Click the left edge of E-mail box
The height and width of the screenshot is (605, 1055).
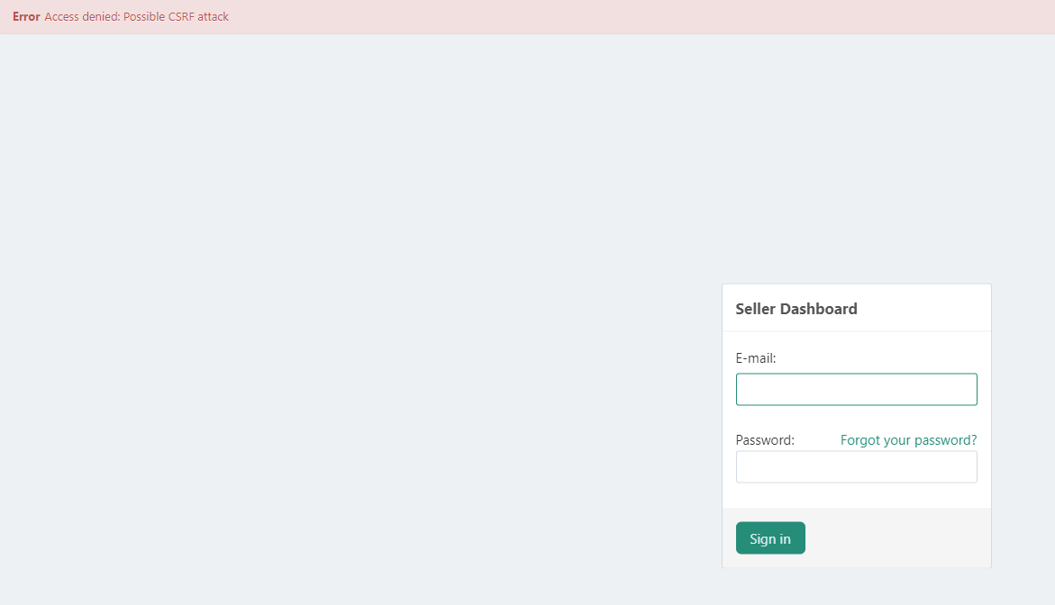click(x=741, y=390)
